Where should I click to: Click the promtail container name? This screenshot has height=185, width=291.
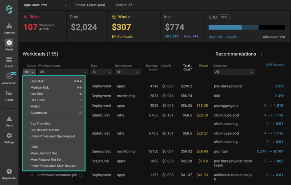click(221, 151)
